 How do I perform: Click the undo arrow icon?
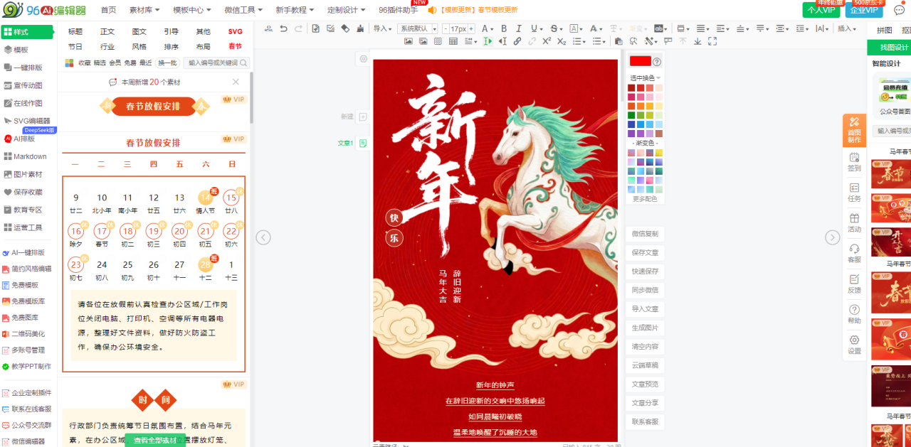pyautogui.click(x=284, y=28)
